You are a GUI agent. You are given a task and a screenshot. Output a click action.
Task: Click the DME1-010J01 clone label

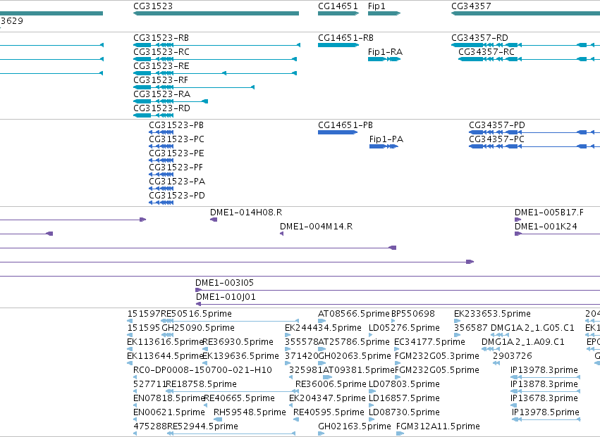click(226, 297)
